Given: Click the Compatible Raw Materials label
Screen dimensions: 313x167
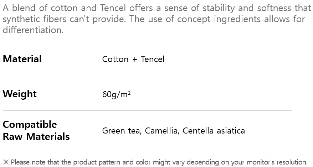Looking at the screenshot, I should 36,130.
